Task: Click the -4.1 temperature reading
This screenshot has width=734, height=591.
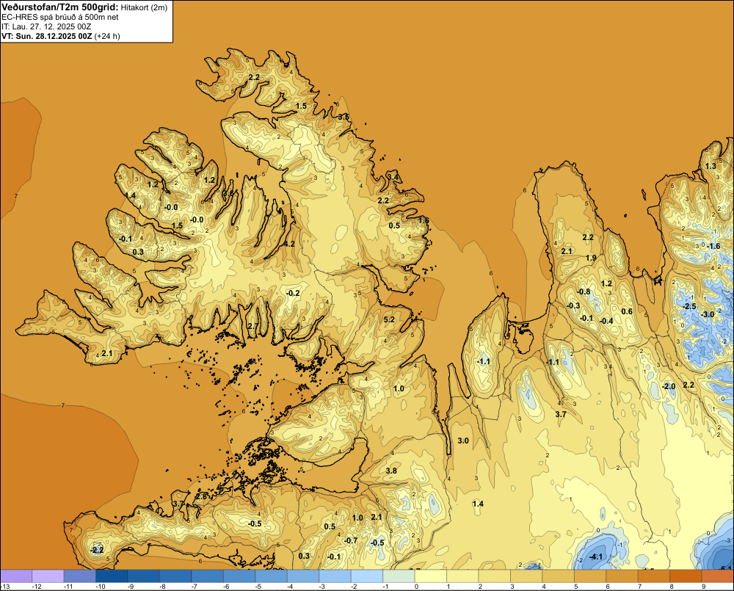Action: click(595, 556)
